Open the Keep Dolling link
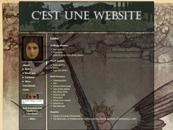The height and width of the screenshot is (130, 173). (x=59, y=65)
